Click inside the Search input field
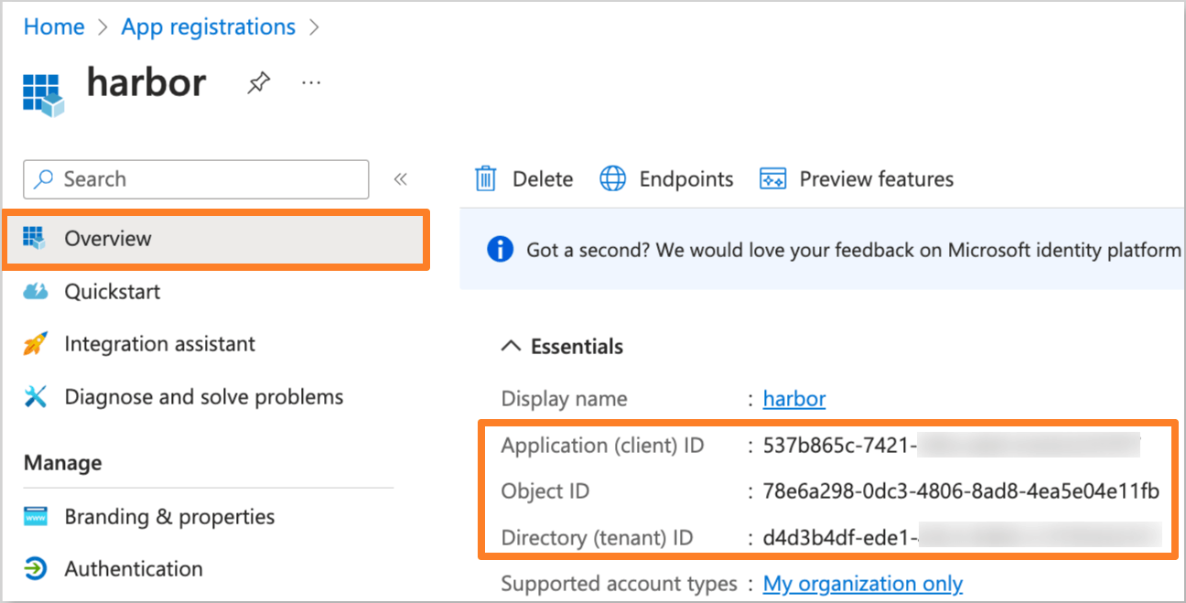This screenshot has width=1186, height=603. point(196,179)
